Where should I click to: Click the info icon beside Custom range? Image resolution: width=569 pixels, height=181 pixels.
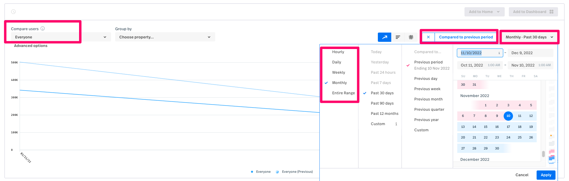[x=396, y=124]
